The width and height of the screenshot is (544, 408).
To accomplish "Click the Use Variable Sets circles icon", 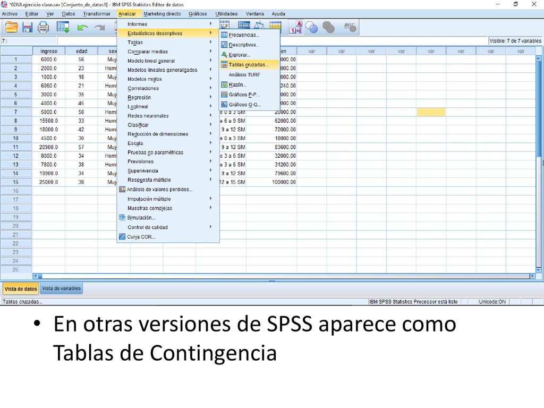I will [x=311, y=28].
